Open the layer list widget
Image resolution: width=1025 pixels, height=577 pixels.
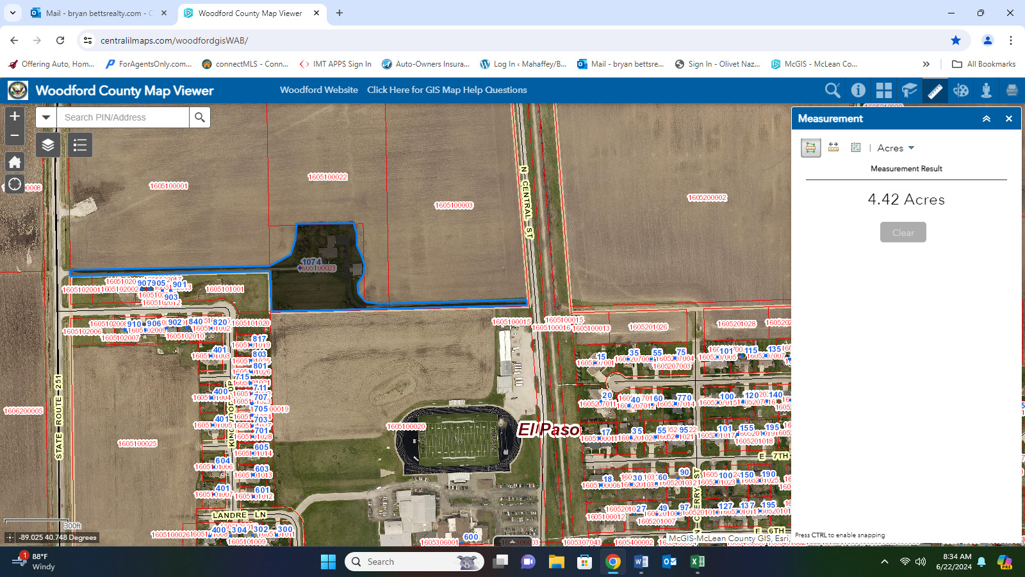[48, 145]
